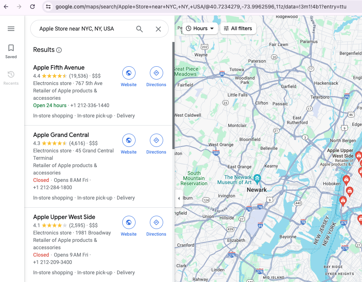362x282 pixels.
Task: Open Website icon for Apple Grand Central
Action: [x=129, y=140]
